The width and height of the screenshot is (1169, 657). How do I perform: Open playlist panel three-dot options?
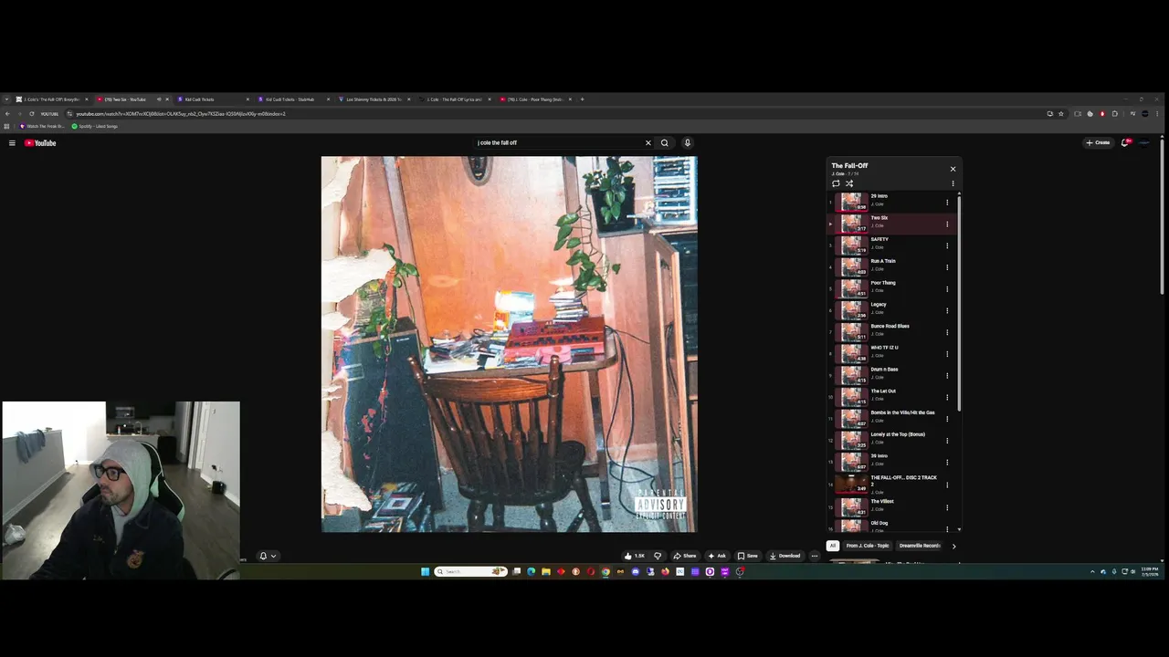pos(953,183)
